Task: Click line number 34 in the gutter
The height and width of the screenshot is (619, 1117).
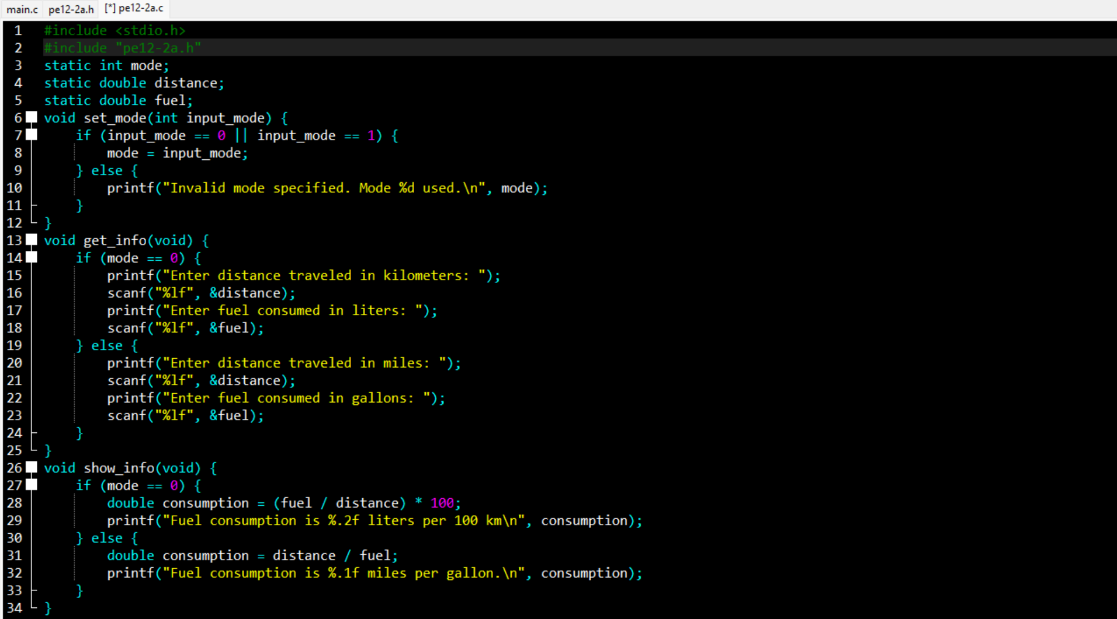Action: pos(15,608)
